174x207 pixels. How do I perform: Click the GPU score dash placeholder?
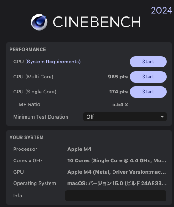pyautogui.click(x=124, y=62)
